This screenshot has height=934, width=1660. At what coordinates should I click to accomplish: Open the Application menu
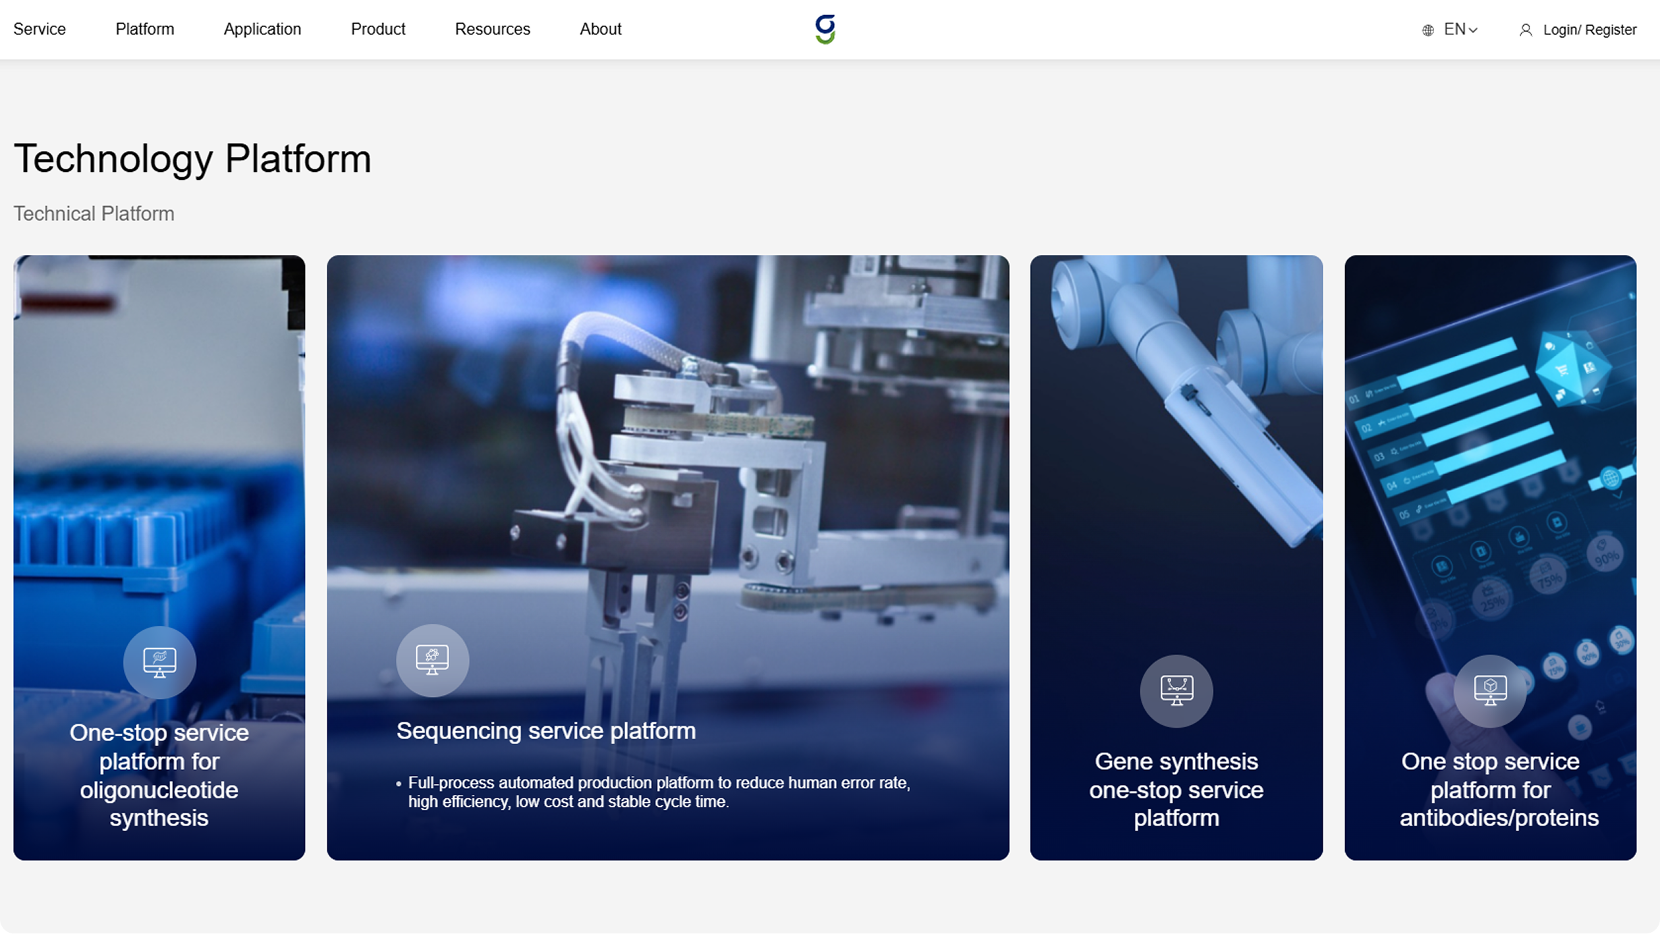click(262, 30)
